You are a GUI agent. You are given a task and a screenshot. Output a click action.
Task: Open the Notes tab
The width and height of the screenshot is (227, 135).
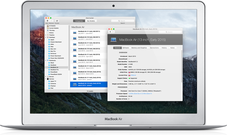click(172, 48)
